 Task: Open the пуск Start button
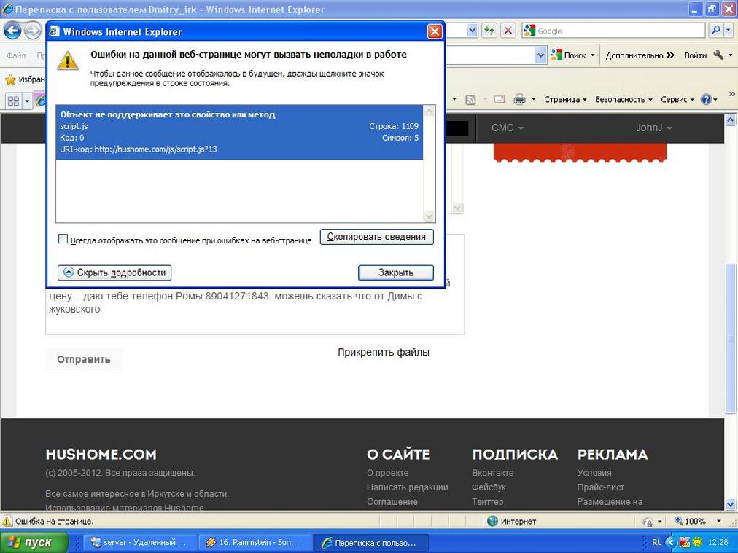[x=33, y=542]
